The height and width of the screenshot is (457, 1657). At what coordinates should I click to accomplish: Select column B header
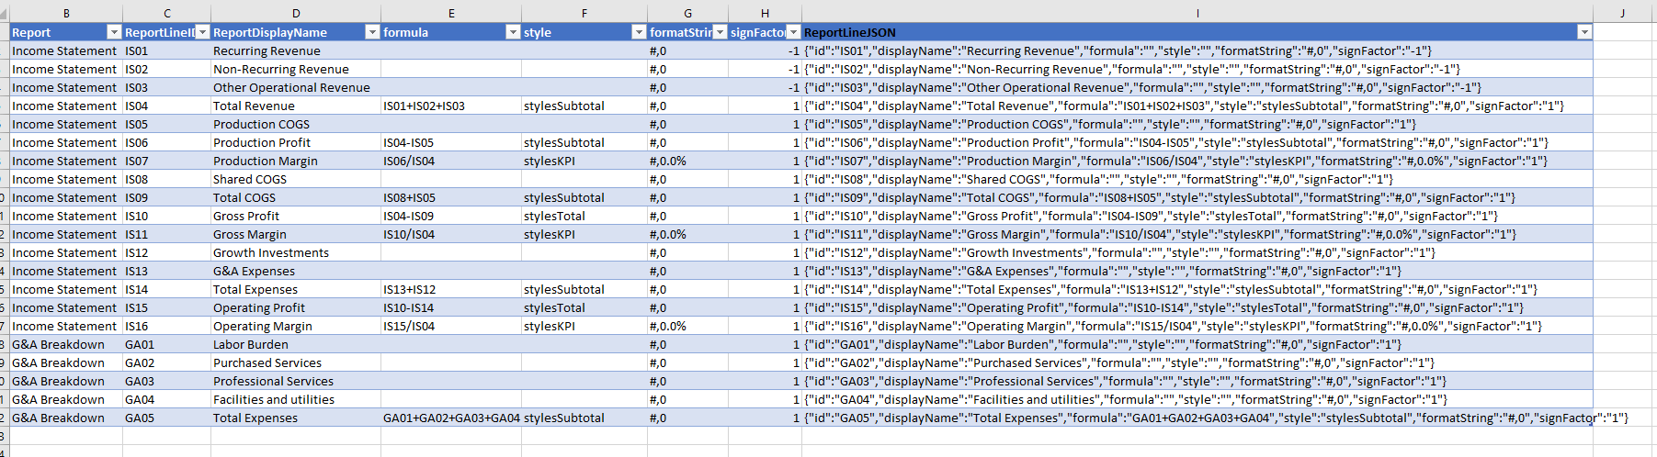(66, 13)
